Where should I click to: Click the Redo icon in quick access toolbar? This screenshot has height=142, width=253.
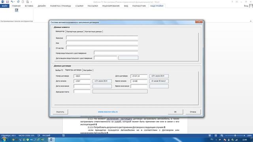click(x=18, y=2)
